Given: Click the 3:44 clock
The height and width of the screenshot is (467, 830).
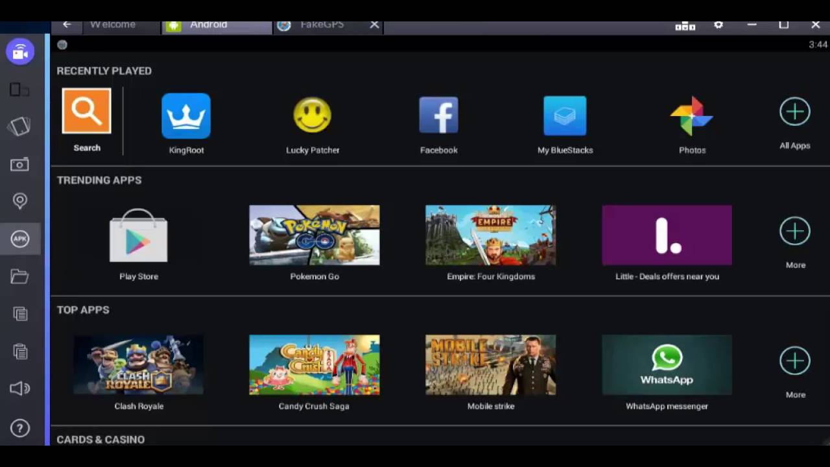Looking at the screenshot, I should (818, 45).
